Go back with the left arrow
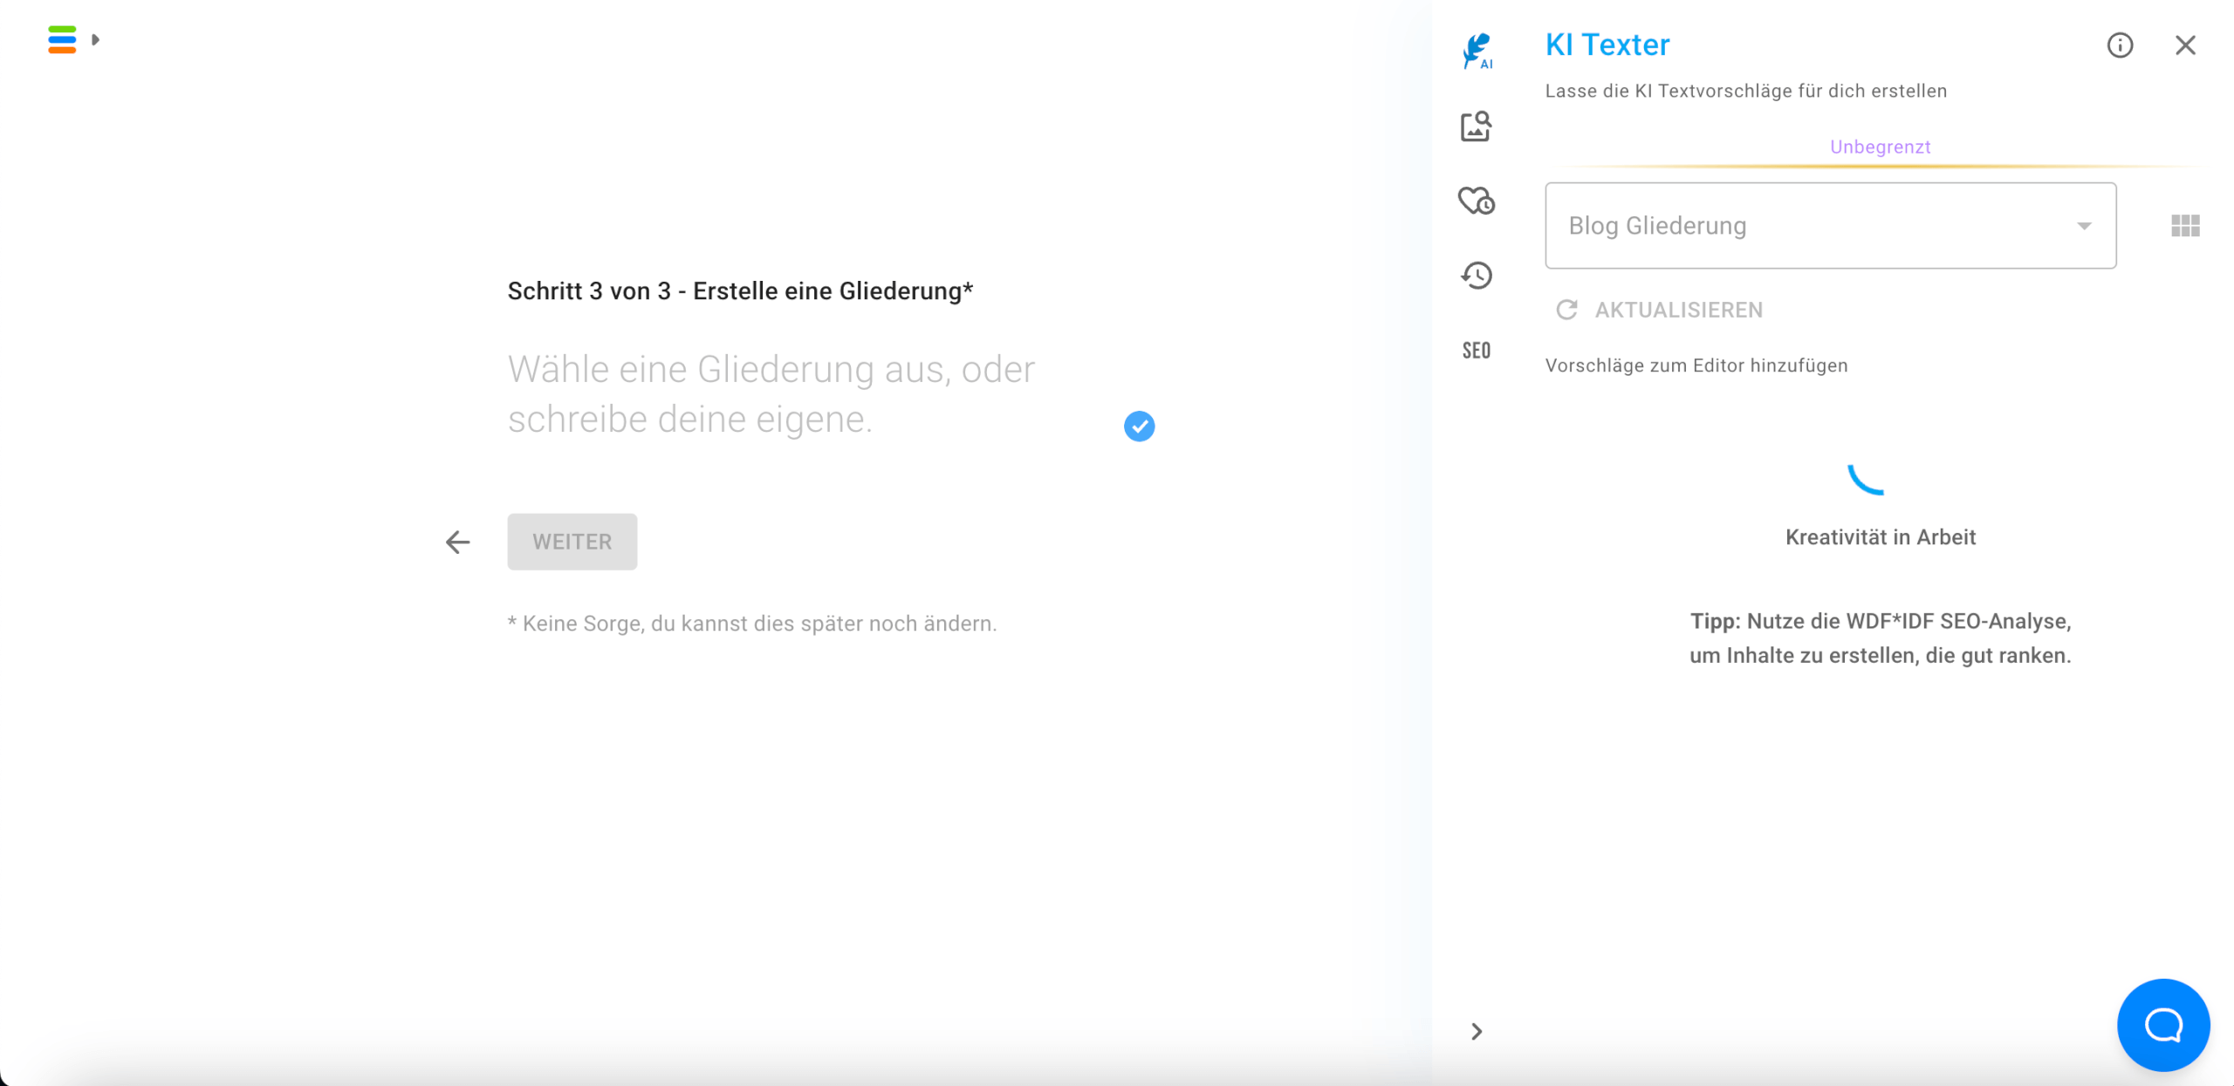The height and width of the screenshot is (1086, 2234). click(x=457, y=542)
